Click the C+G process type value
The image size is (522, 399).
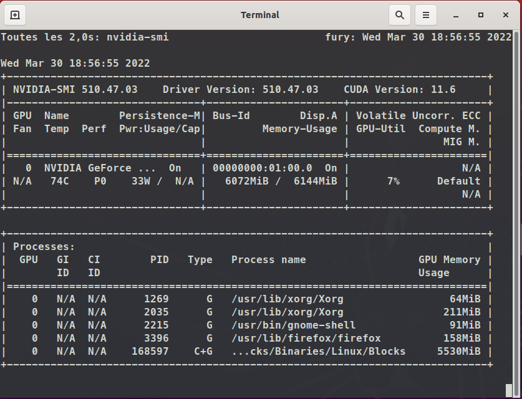pos(203,352)
